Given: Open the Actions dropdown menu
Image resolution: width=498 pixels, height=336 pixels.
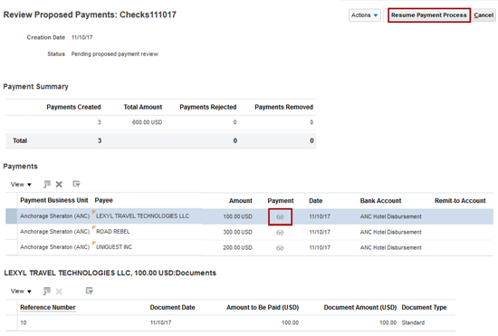Looking at the screenshot, I should pyautogui.click(x=365, y=14).
